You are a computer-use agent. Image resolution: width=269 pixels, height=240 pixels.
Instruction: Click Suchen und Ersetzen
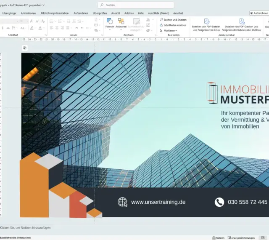pos(173,20)
